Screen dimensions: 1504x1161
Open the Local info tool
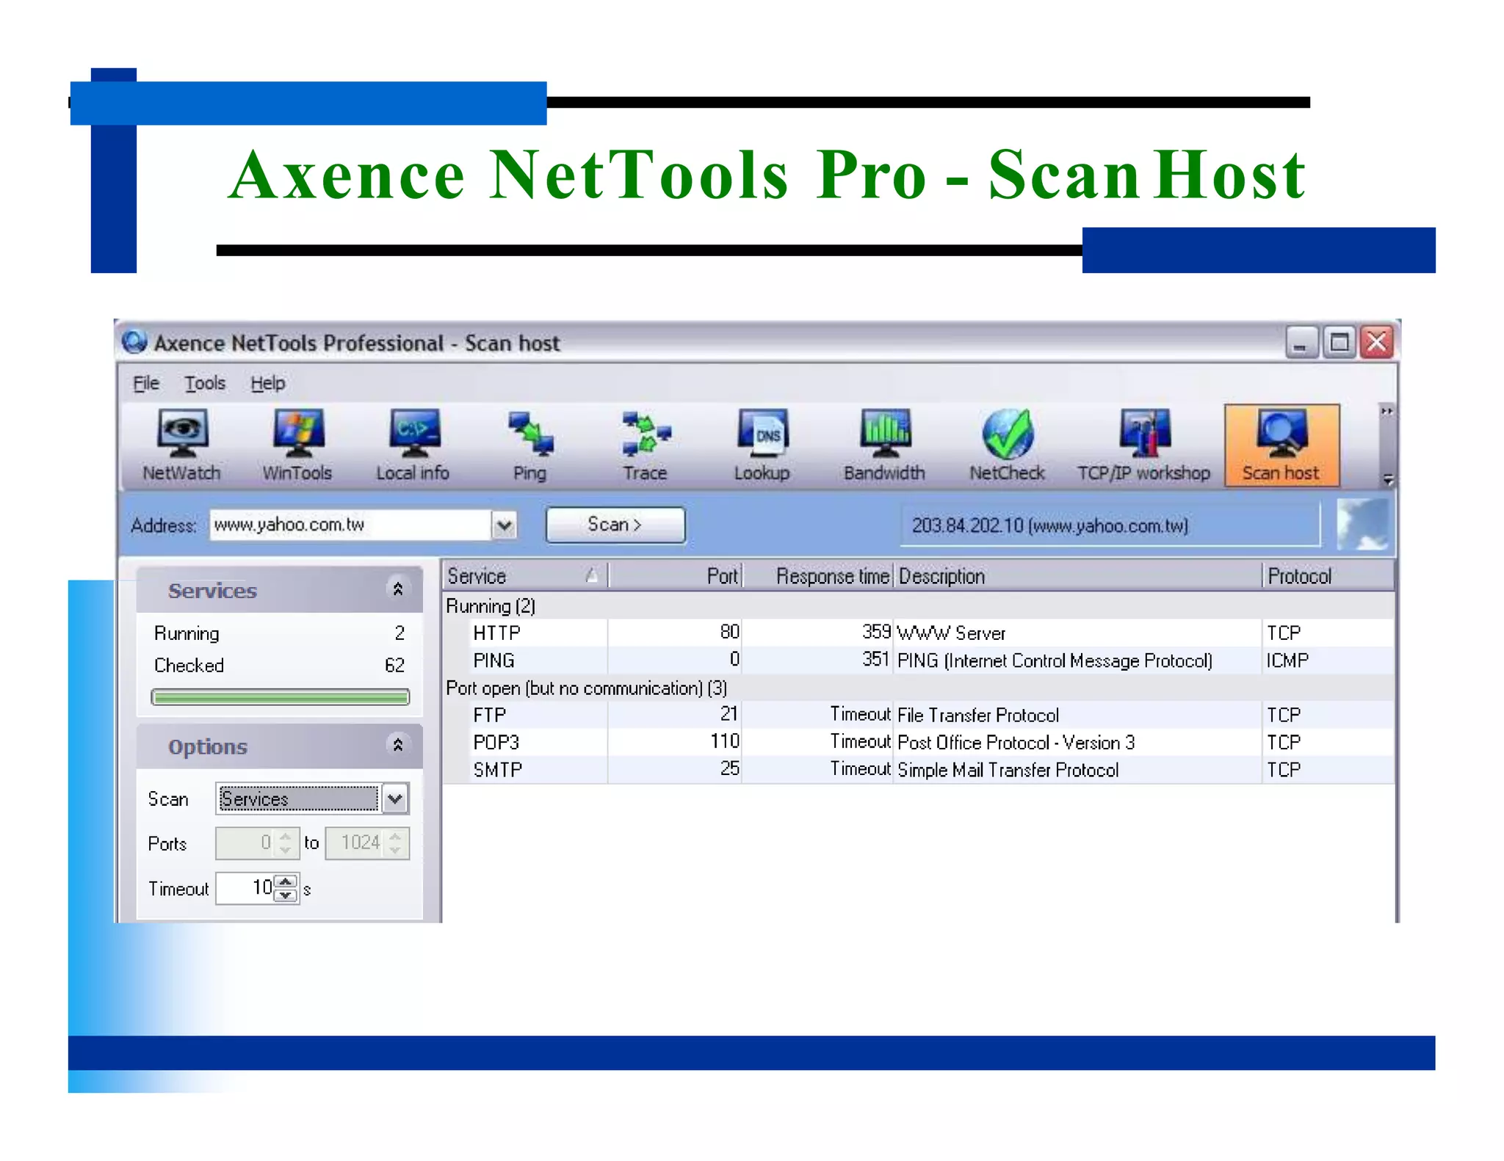click(x=413, y=445)
